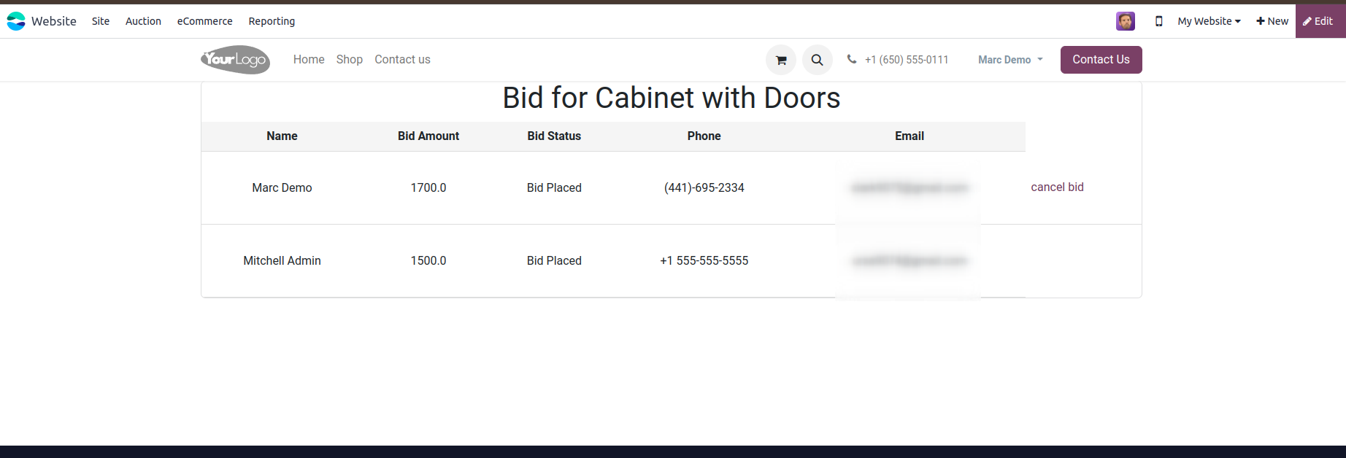
Task: Click the search magnifier icon
Action: coord(818,60)
